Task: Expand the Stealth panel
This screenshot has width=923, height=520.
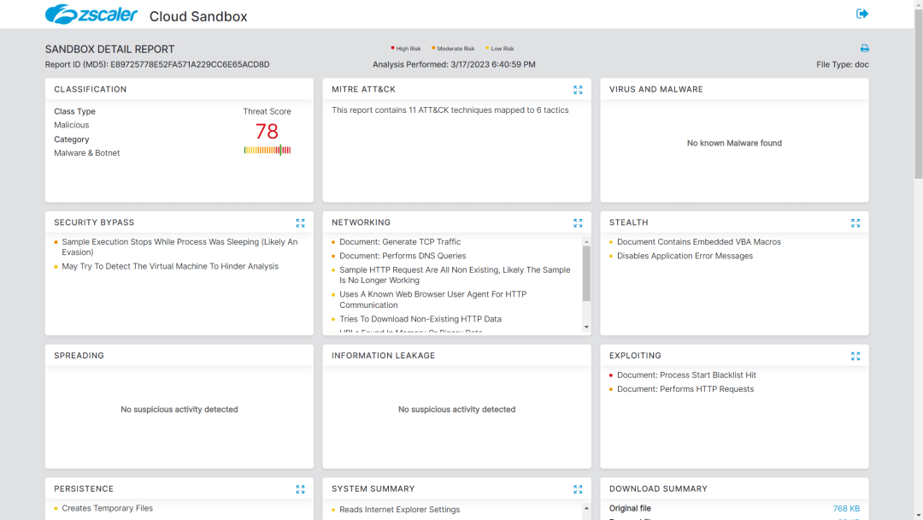Action: pos(855,223)
